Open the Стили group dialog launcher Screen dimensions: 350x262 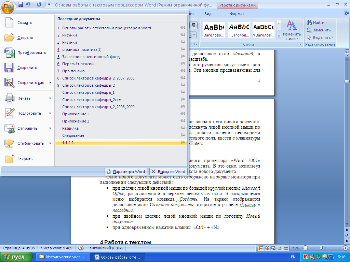click(300, 44)
